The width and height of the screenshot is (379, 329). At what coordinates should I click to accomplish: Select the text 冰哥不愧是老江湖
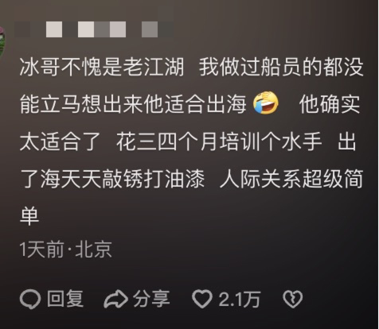coord(102,67)
